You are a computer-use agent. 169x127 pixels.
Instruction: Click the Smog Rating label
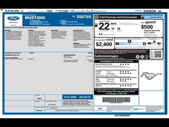tap(152, 39)
